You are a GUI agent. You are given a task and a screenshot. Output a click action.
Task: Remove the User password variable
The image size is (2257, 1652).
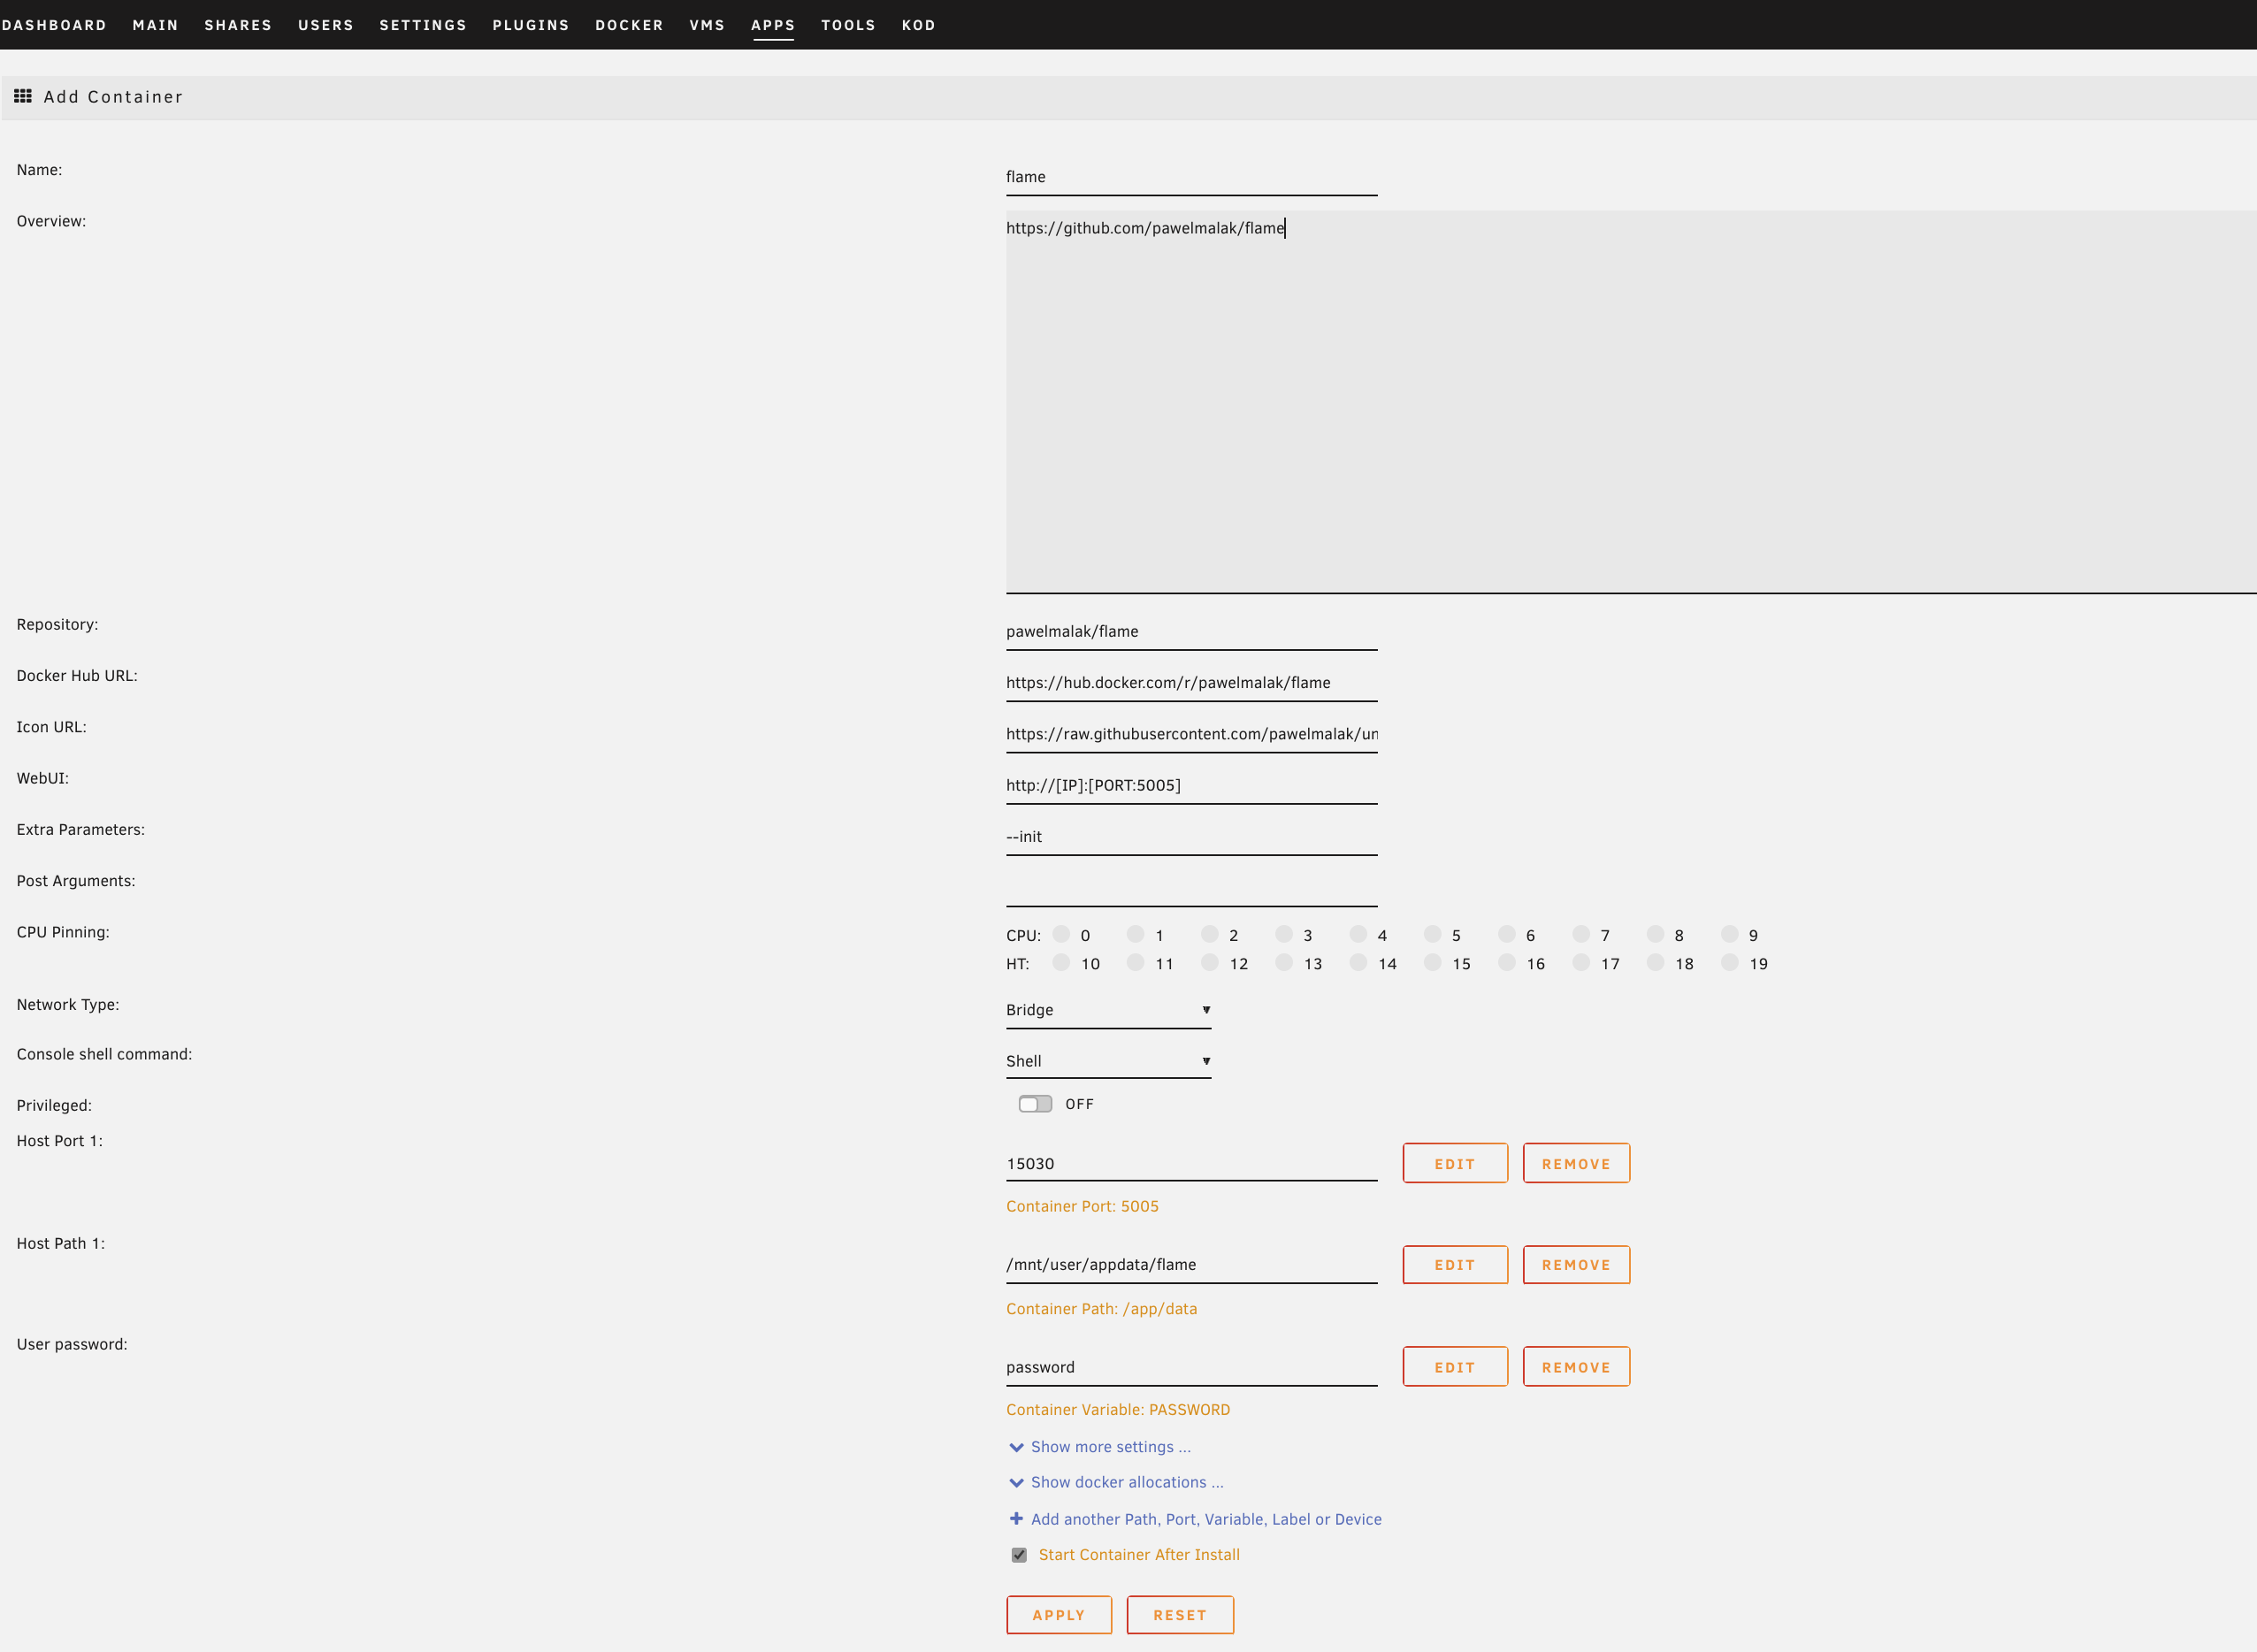(x=1575, y=1367)
